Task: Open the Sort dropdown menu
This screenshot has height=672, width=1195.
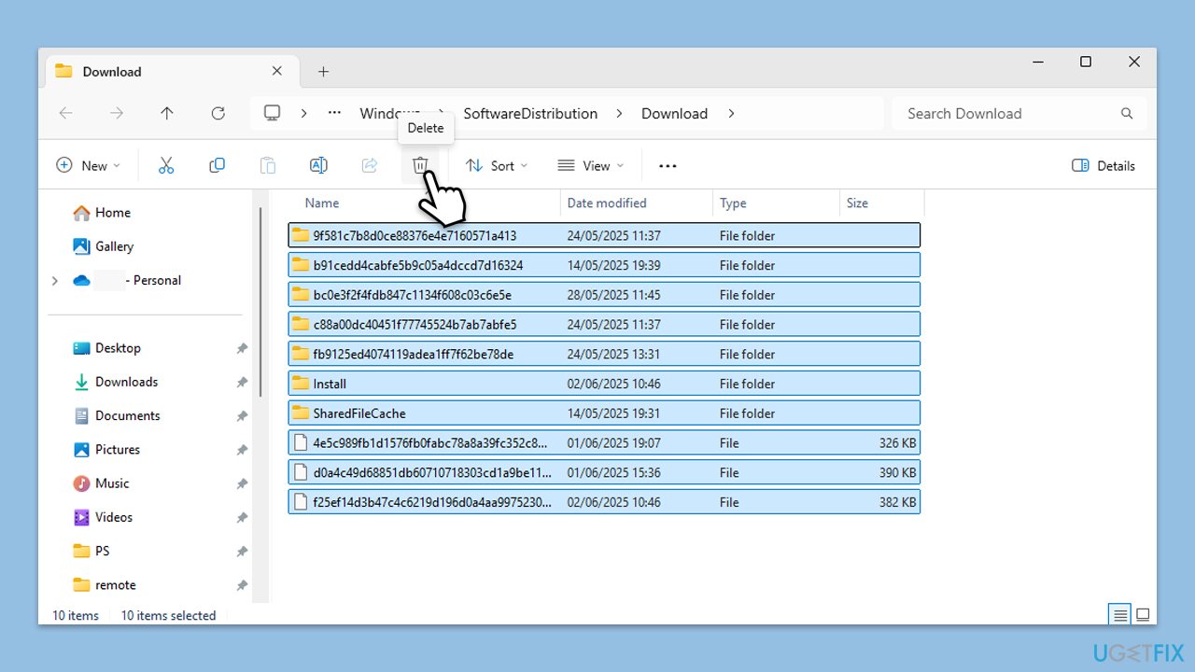Action: point(497,165)
